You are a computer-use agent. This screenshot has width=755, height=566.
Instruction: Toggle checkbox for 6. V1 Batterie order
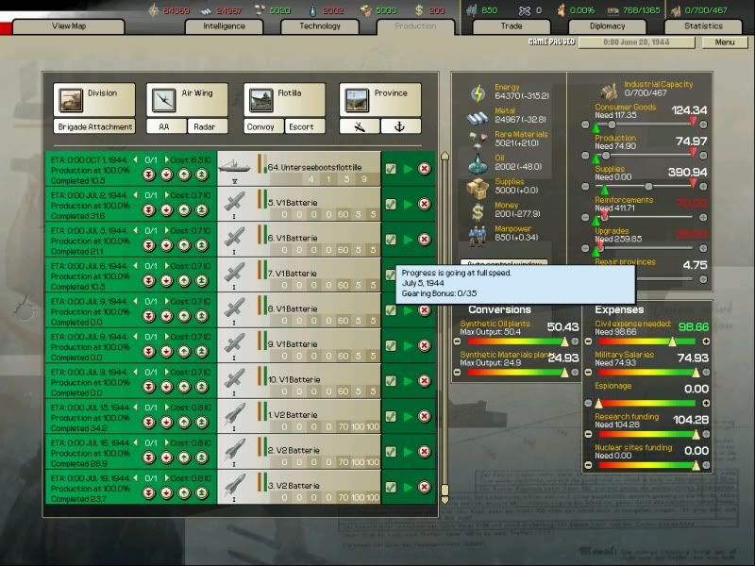click(x=391, y=239)
